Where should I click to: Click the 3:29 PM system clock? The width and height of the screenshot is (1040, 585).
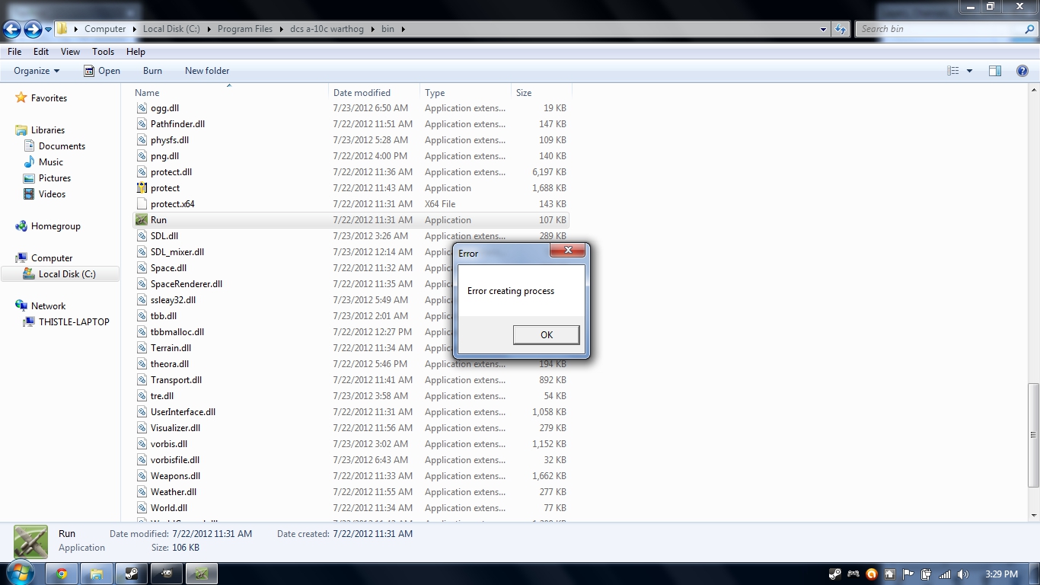(1000, 574)
